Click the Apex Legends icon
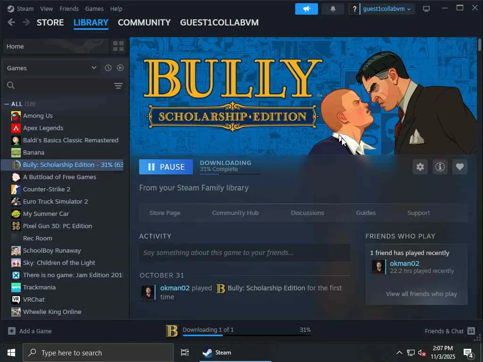483x362 pixels. (16, 128)
